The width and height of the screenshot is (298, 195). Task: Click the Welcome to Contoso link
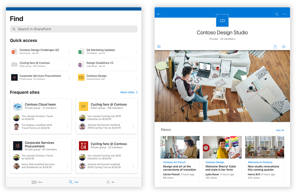tap(260, 162)
